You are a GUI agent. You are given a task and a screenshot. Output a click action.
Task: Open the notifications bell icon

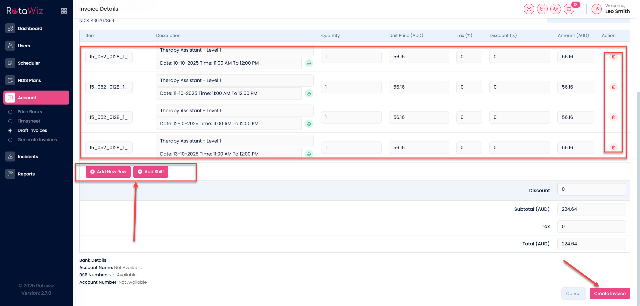click(x=569, y=9)
